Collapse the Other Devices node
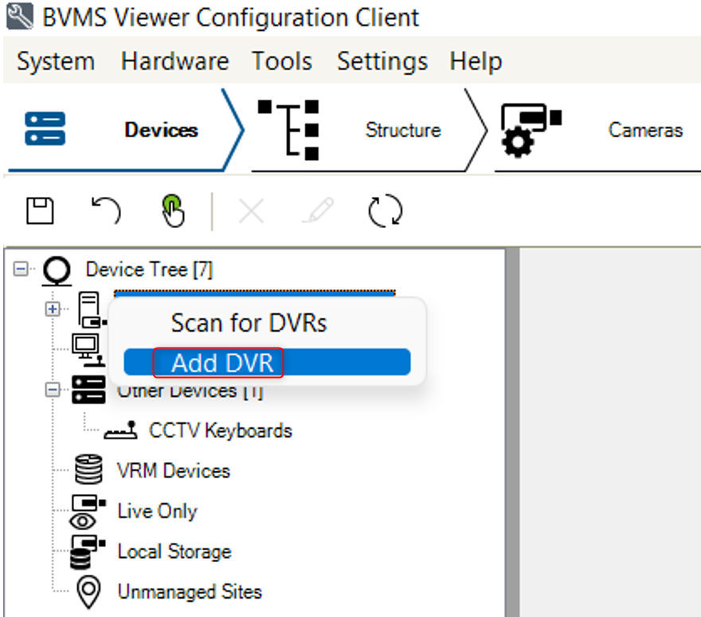The image size is (701, 617). (53, 390)
